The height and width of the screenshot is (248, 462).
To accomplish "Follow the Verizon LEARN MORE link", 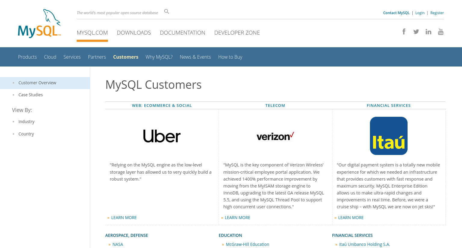I will tap(237, 218).
